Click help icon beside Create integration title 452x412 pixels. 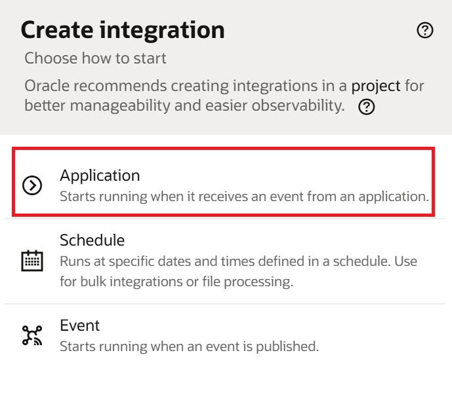[x=425, y=30]
